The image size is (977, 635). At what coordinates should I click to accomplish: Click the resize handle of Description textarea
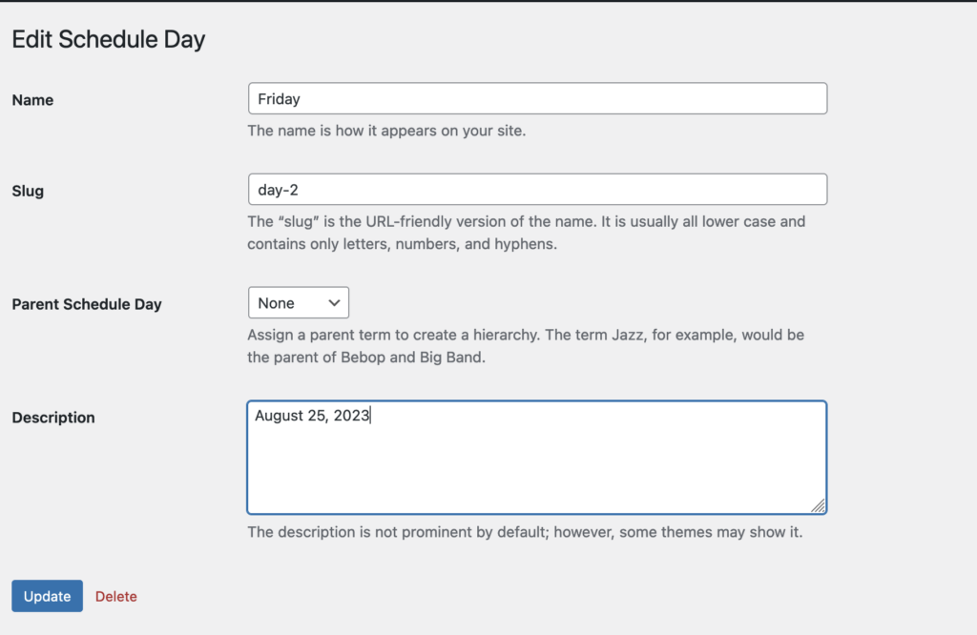(x=818, y=505)
